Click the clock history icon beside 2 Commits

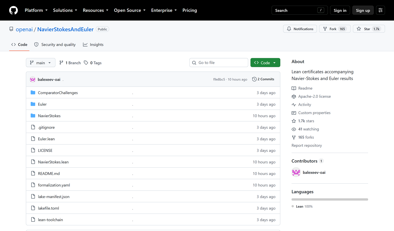click(x=254, y=79)
